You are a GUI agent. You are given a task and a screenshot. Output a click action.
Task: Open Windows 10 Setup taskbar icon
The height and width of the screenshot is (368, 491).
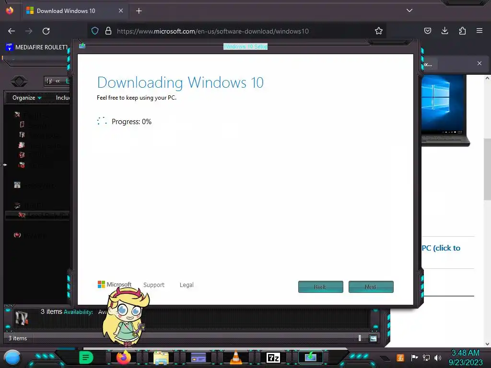[x=310, y=357]
